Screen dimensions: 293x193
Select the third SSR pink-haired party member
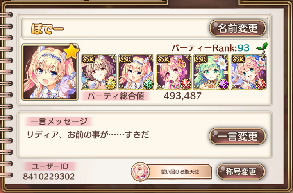(174, 72)
